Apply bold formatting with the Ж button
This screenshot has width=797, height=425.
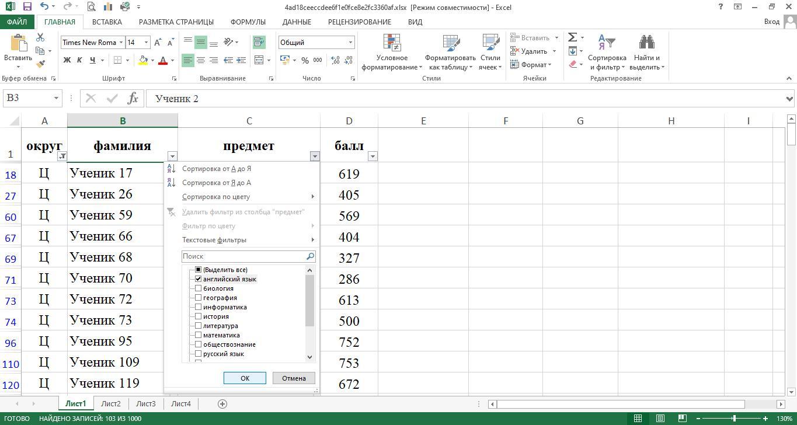coord(67,60)
